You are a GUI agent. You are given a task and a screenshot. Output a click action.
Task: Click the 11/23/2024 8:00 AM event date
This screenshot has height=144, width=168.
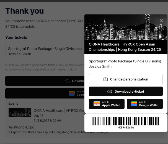point(48,121)
